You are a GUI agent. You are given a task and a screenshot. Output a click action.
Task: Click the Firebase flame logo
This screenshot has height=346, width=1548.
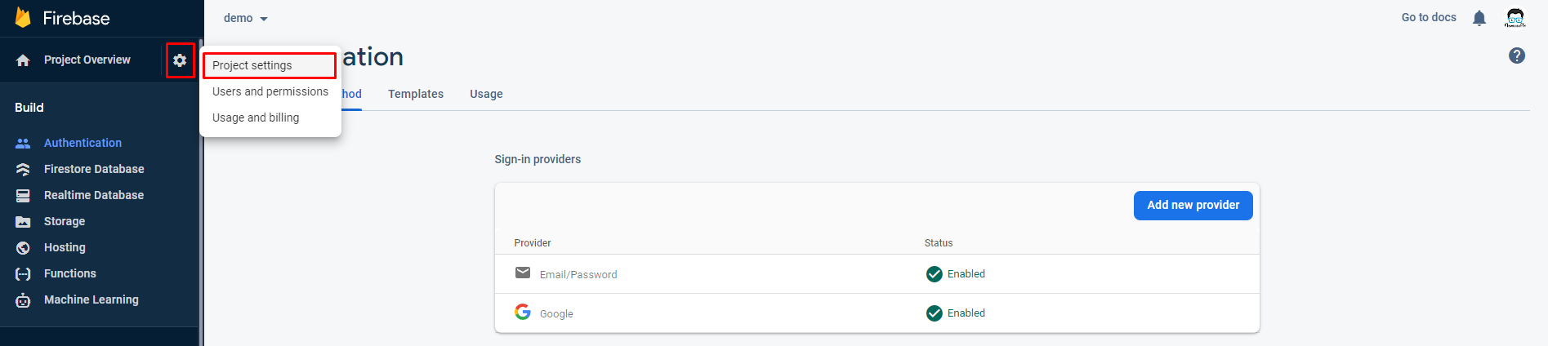pos(24,17)
